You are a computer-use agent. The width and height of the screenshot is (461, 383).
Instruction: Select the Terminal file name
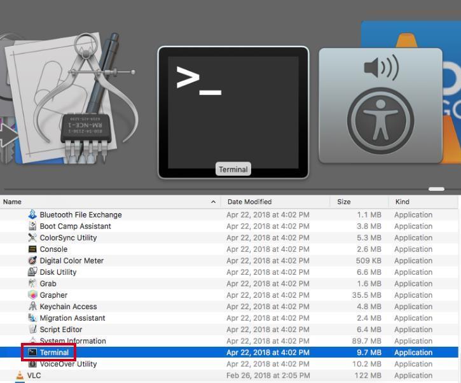(54, 352)
